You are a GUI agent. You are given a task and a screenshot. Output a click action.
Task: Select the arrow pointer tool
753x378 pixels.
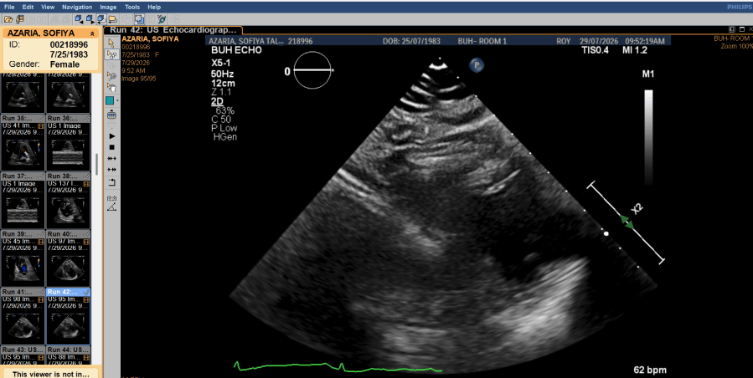pos(111,43)
